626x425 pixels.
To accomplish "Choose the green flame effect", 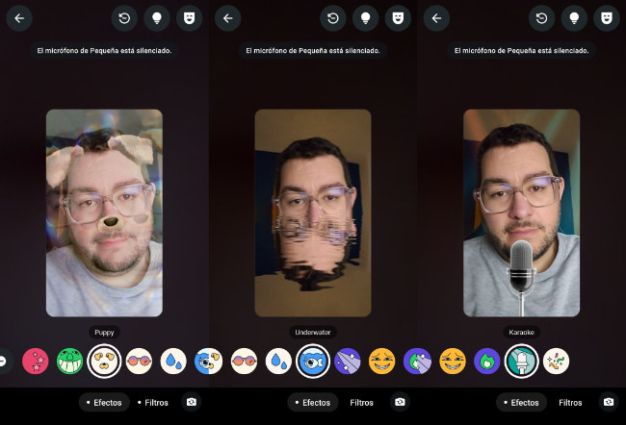I will 487,362.
